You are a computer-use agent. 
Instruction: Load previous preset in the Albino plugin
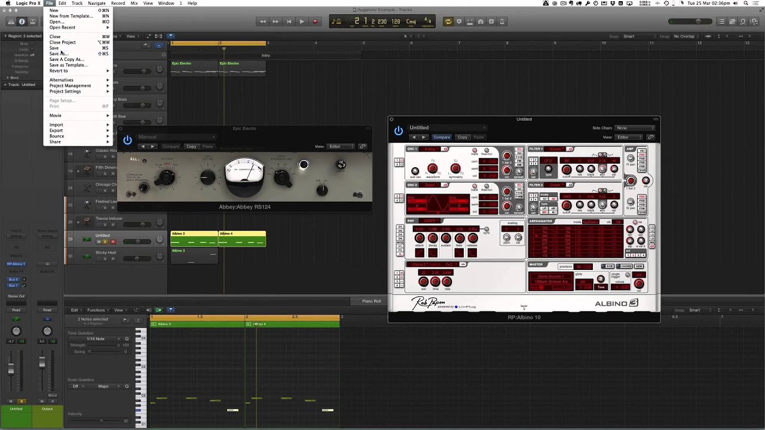(x=413, y=137)
